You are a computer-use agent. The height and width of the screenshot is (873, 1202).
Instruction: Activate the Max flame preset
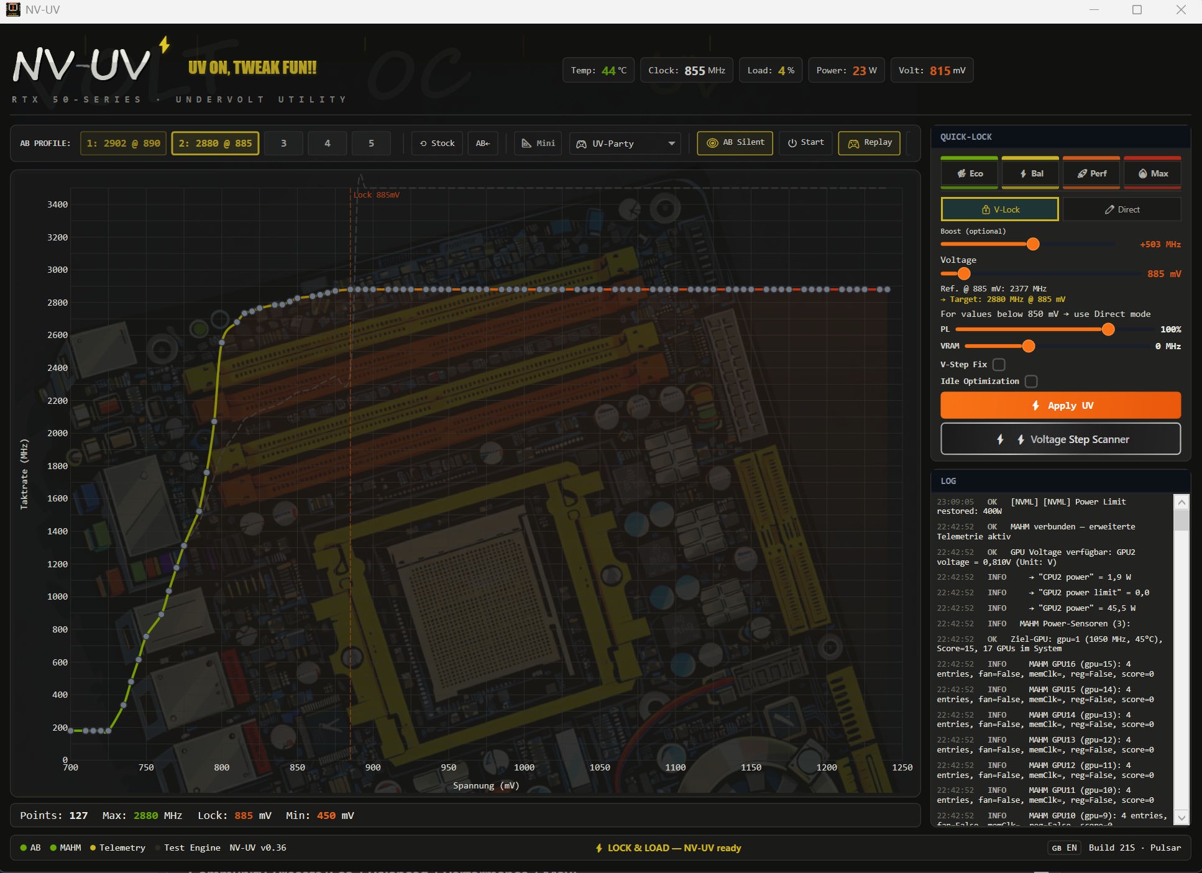pyautogui.click(x=1152, y=173)
